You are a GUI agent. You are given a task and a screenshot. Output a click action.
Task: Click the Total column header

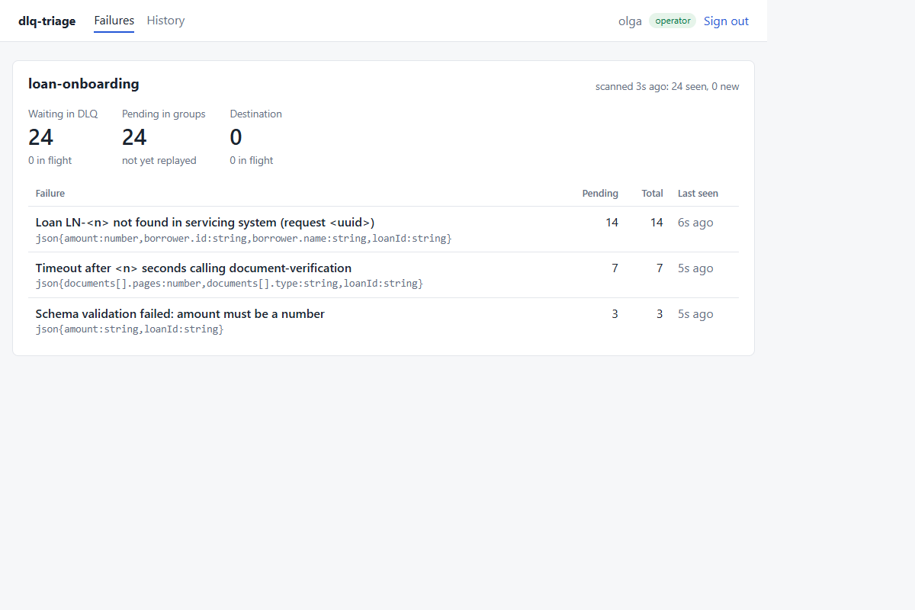tap(652, 193)
